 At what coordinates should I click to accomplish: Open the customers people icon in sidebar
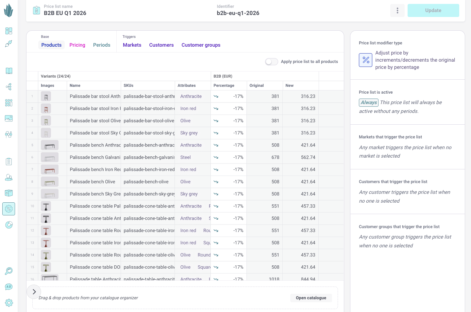pos(9,177)
